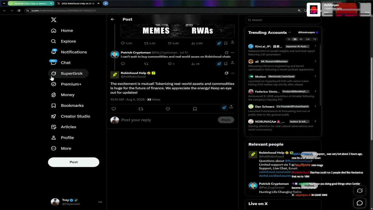
Task: Open Kimi.ai_JP trending account
Action: click(x=282, y=50)
